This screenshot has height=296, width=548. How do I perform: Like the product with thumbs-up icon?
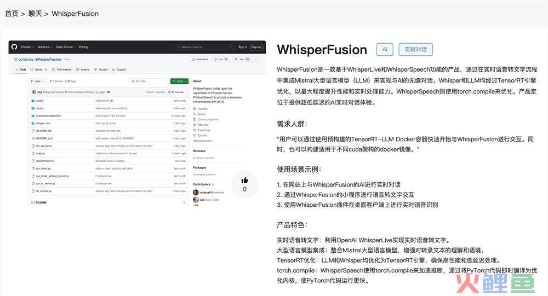coord(244,181)
